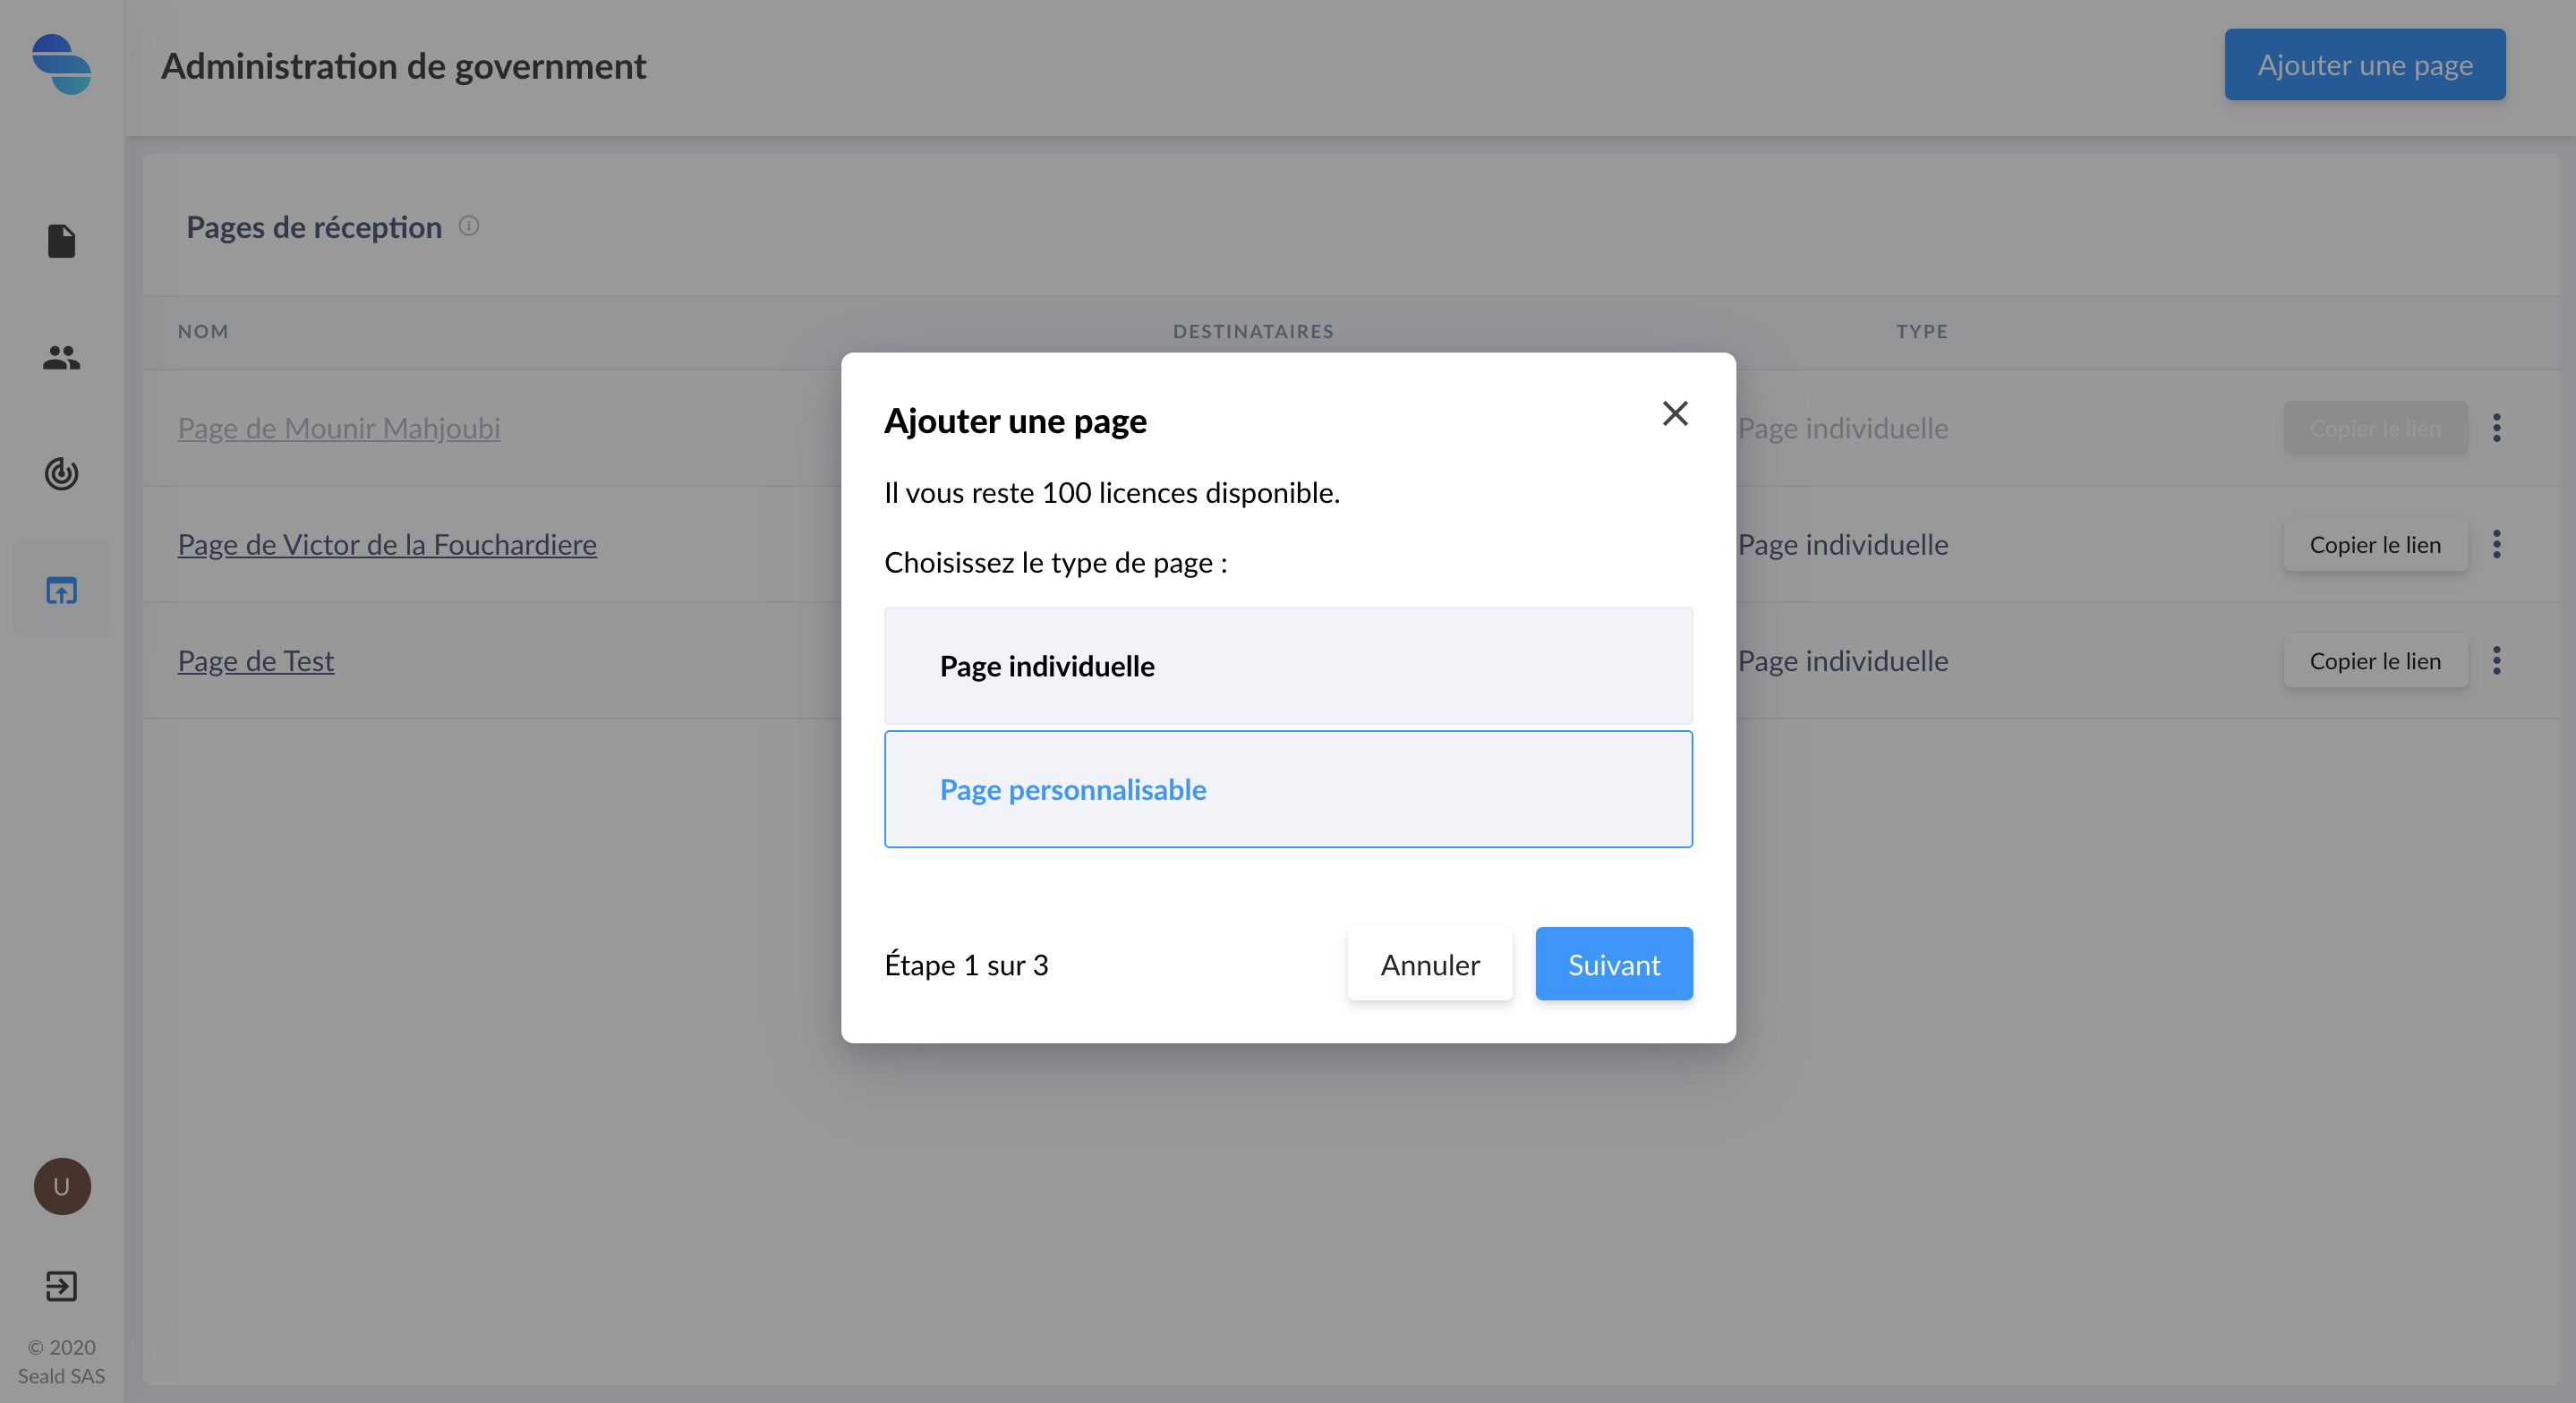2576x1403 pixels.
Task: Close the Ajouter une page dialog
Action: pos(1675,413)
